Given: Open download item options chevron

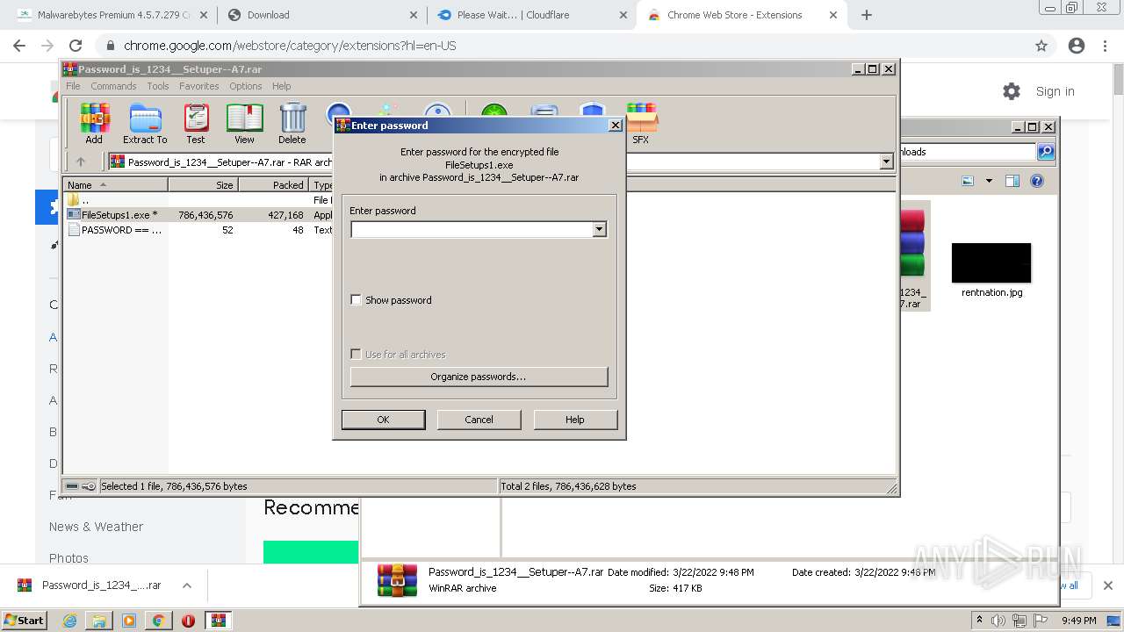Looking at the screenshot, I should point(186,585).
